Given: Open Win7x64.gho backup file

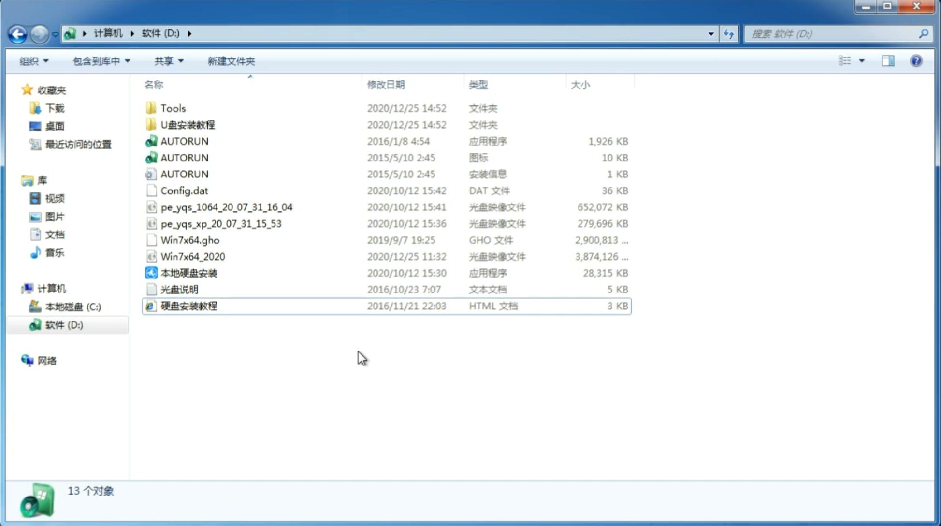Looking at the screenshot, I should tap(190, 240).
